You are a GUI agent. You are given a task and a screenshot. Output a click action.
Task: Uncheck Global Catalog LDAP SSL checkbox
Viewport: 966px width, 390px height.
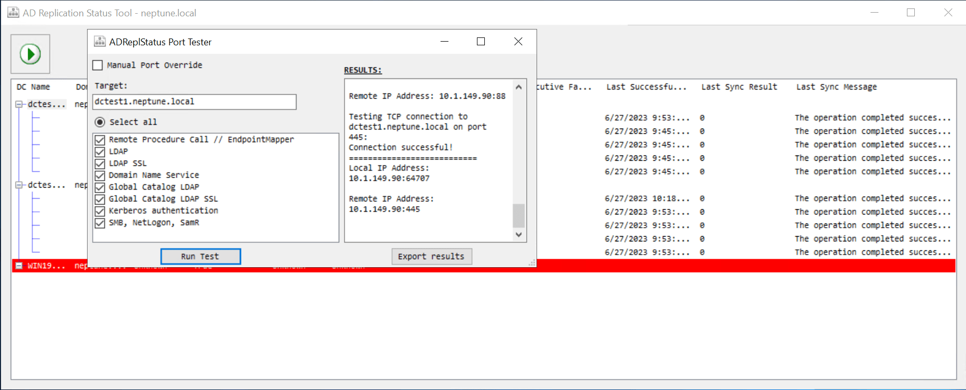pyautogui.click(x=100, y=199)
